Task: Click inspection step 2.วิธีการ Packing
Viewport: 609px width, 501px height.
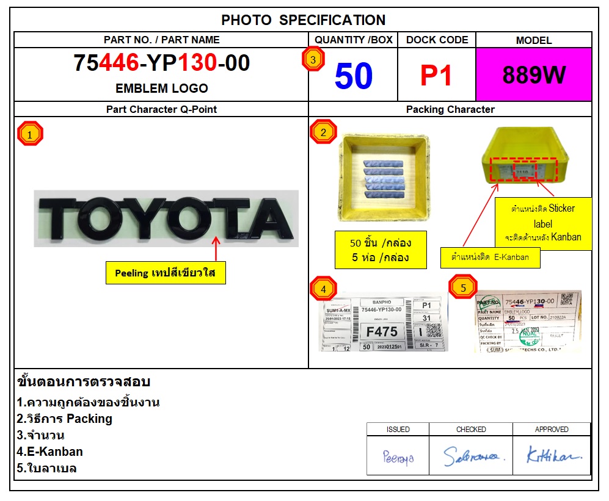Action: 65,419
